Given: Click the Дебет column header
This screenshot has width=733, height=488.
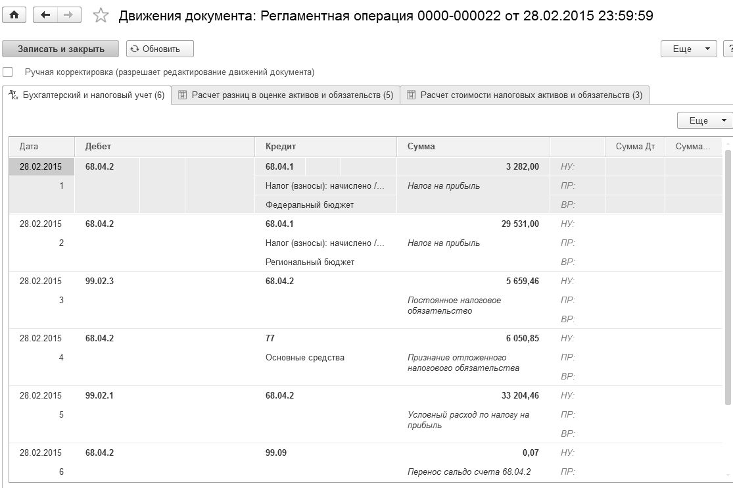Looking at the screenshot, I should [x=164, y=147].
